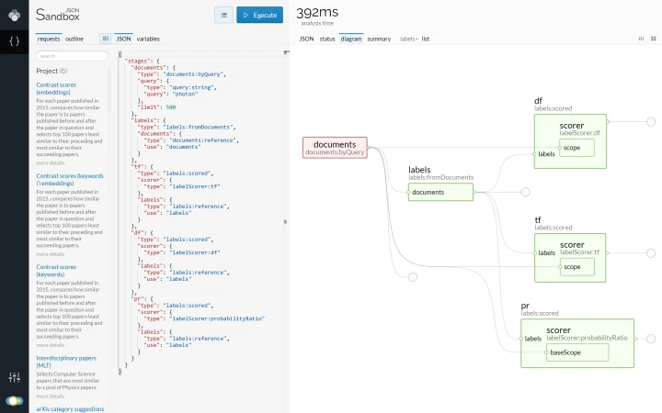Viewport: 662px width, 413px height.
Task: Open the settings sliders icon in sidebar
Action: (x=15, y=377)
